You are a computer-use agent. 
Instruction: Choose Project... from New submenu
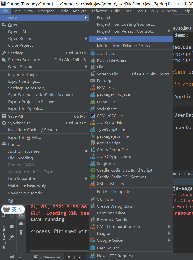click(131, 18)
